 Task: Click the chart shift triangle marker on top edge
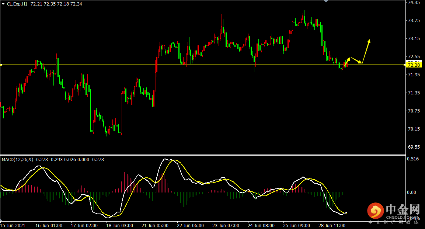pos(326,1)
